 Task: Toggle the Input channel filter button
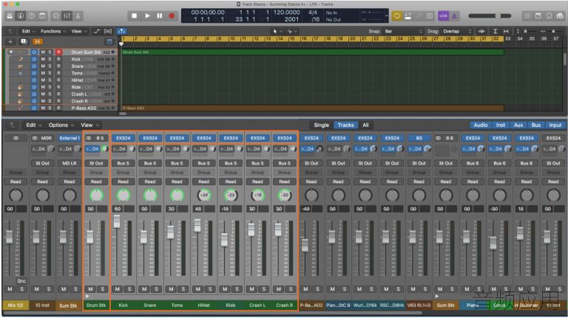pos(555,125)
